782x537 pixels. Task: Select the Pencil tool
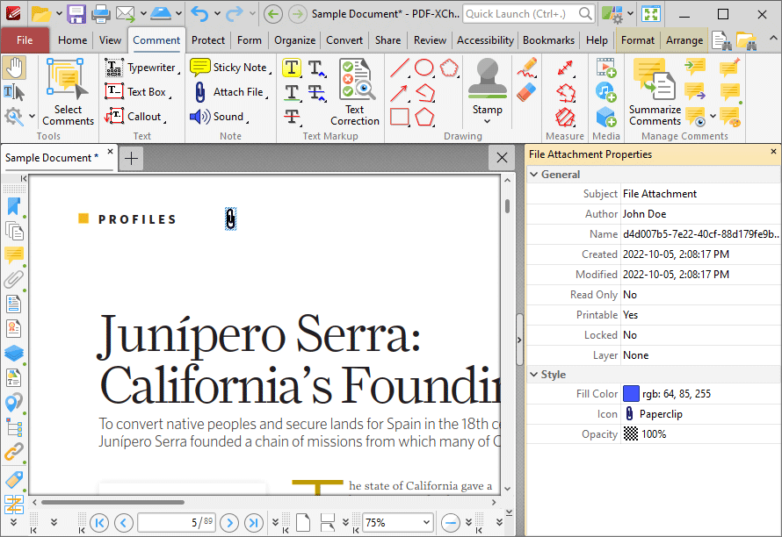[x=526, y=68]
